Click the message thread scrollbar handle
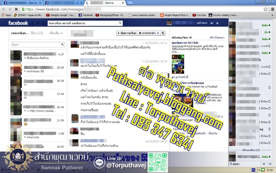 (168, 75)
